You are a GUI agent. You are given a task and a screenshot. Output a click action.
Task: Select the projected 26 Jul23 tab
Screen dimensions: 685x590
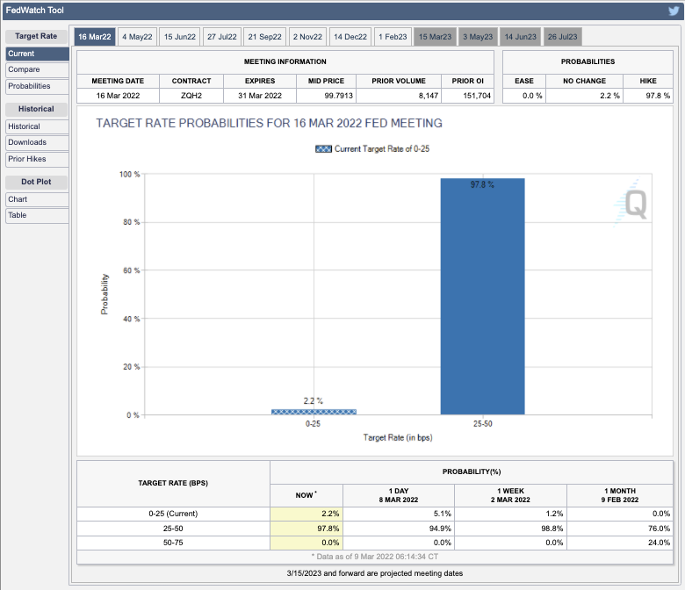pos(562,37)
